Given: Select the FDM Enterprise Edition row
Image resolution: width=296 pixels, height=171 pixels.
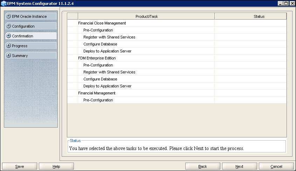Looking at the screenshot, I should 97,58.
